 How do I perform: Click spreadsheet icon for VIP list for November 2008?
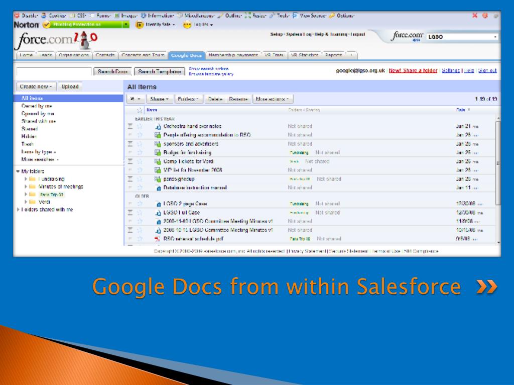point(158,170)
